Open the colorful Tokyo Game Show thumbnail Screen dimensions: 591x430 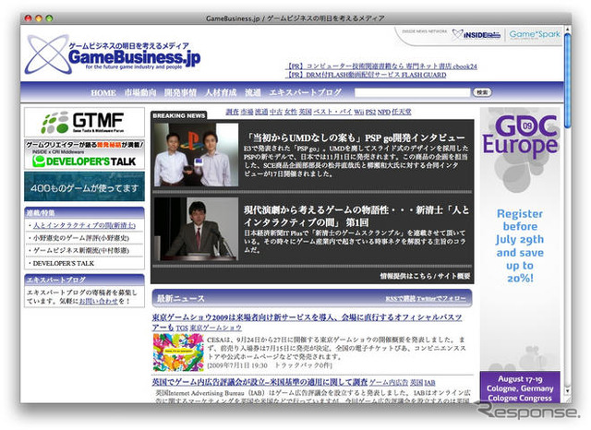pos(178,352)
